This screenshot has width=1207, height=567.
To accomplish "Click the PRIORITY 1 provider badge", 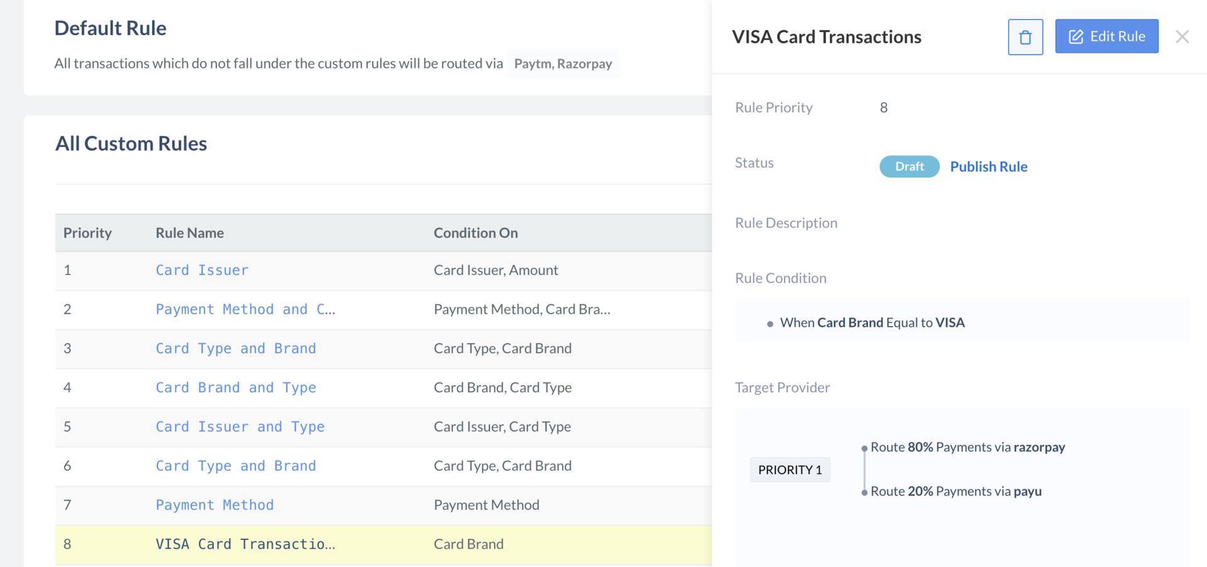I will tap(790, 470).
